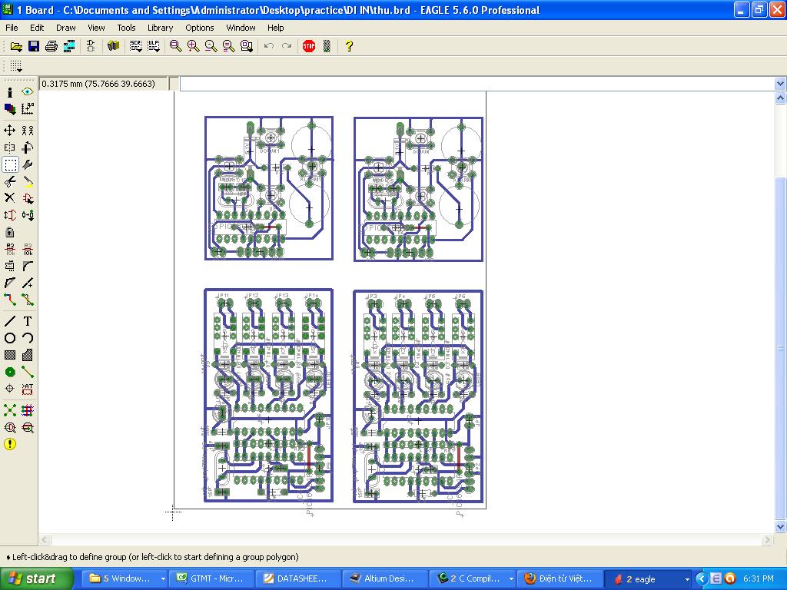Open grid settings with the Grid icon
This screenshot has width=787, height=590.
(x=16, y=66)
